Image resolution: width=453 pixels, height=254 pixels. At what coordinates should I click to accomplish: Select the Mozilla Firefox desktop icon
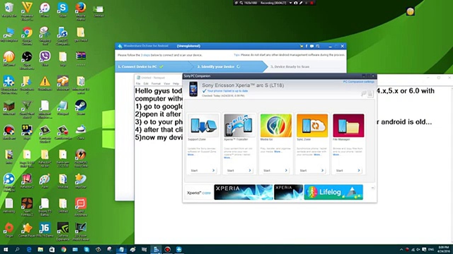pos(81,11)
